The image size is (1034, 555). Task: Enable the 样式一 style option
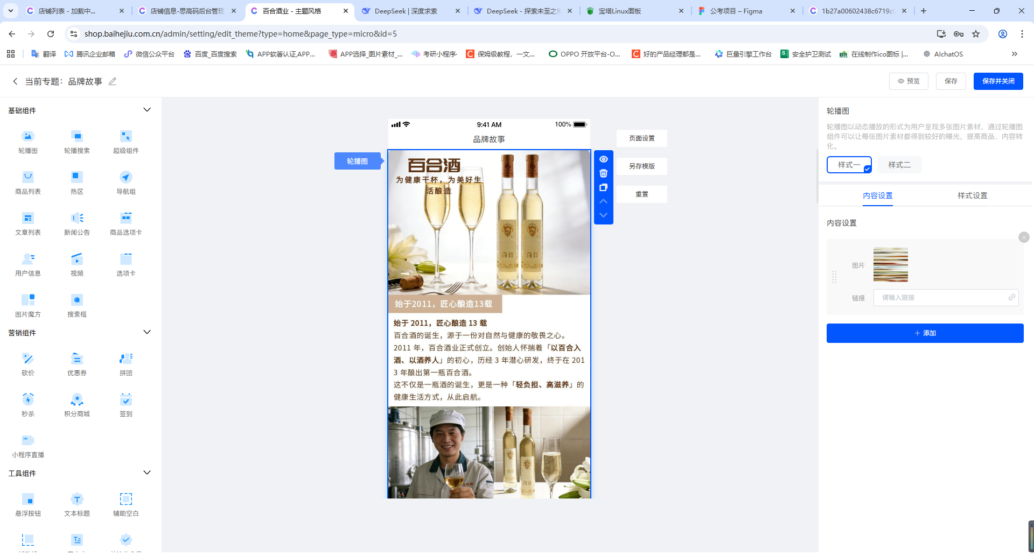point(849,165)
